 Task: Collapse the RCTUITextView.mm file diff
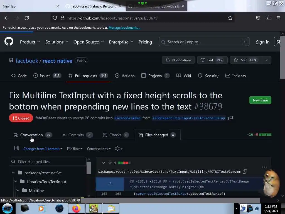pos(103,163)
